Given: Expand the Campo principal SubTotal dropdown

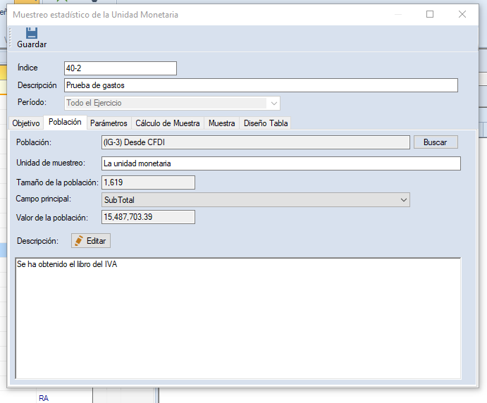Looking at the screenshot, I should pos(404,200).
